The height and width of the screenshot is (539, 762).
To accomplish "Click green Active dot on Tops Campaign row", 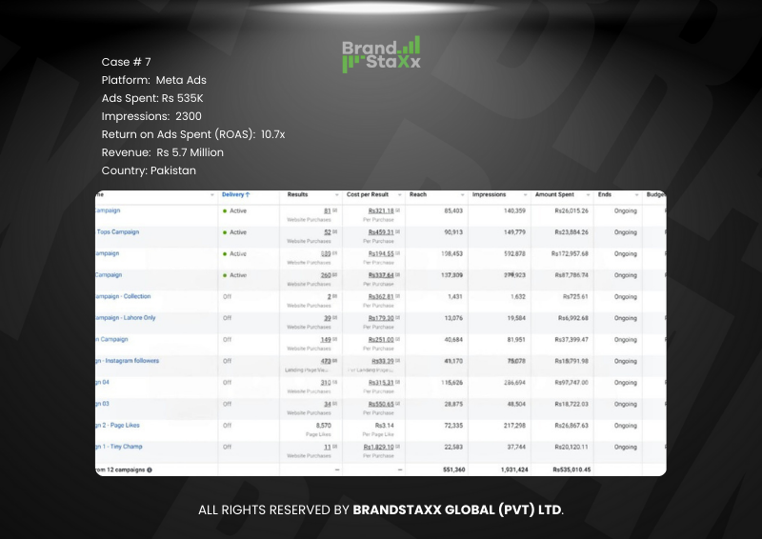I will (x=225, y=232).
